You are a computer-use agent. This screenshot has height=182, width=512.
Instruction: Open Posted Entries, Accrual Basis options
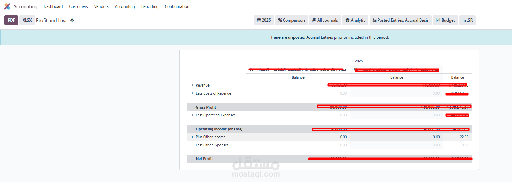coord(401,20)
